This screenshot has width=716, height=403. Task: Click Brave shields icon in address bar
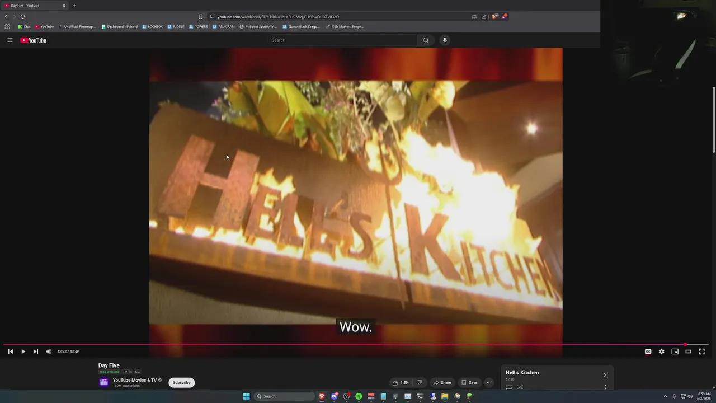tap(494, 17)
